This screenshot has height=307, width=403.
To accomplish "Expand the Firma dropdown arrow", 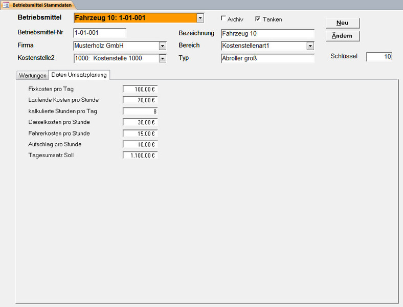I will tap(163, 46).
